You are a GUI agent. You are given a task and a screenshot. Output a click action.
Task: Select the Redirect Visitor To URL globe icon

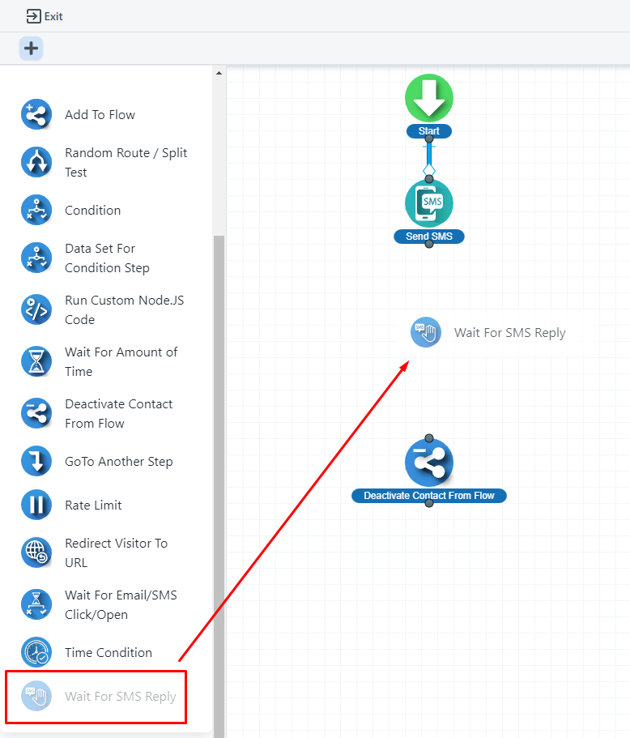tap(36, 552)
